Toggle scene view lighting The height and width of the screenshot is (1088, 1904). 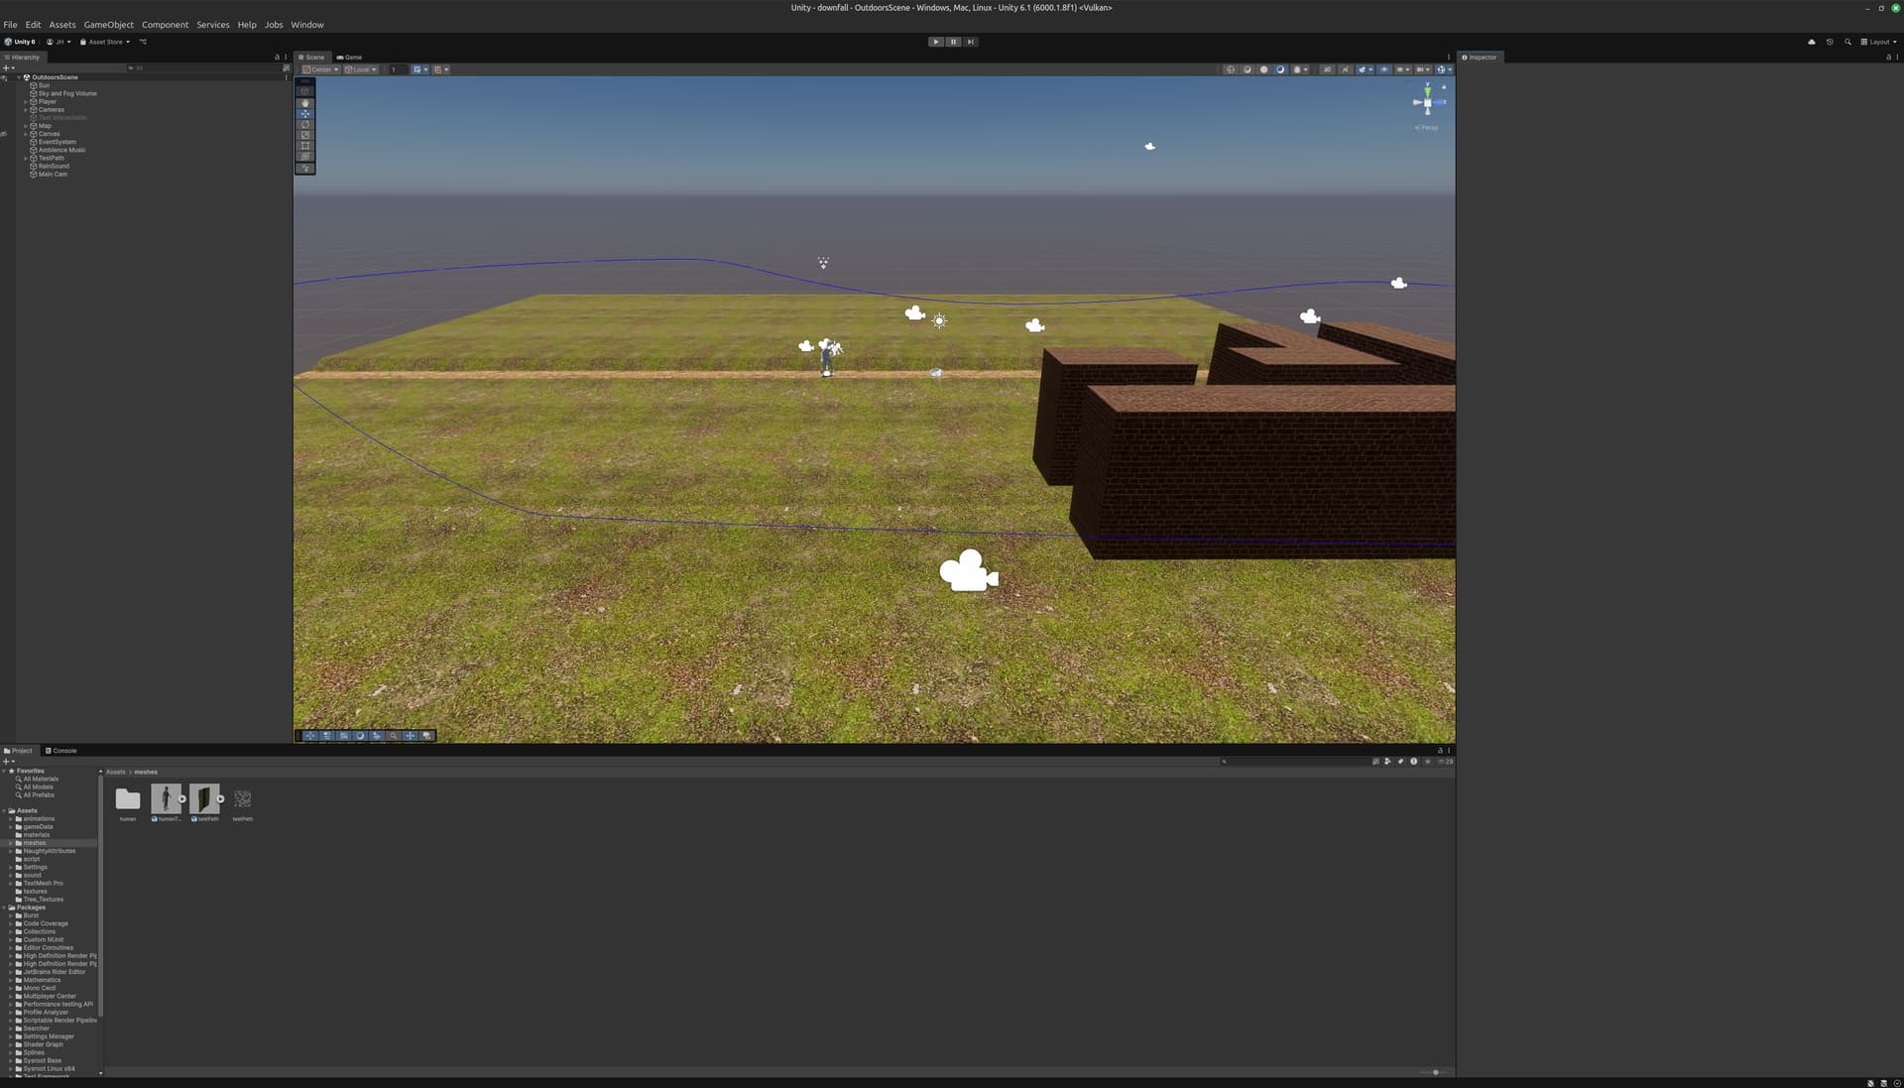[x=1264, y=69]
